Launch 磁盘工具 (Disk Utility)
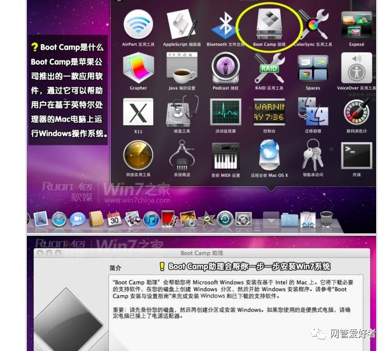 tap(182, 111)
